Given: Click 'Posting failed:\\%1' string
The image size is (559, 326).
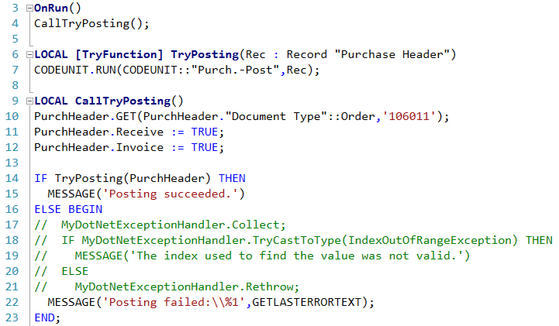Looking at the screenshot, I should coord(174,303).
